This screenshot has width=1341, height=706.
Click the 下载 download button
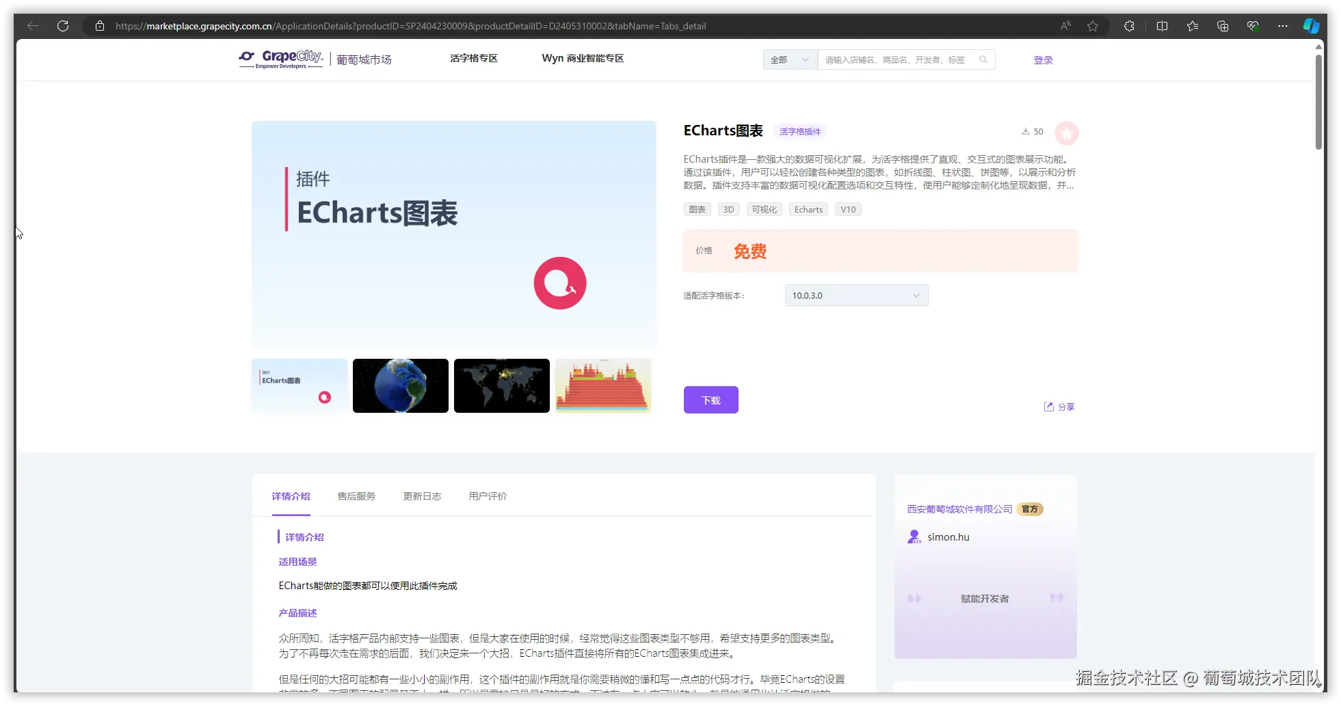[x=711, y=400]
